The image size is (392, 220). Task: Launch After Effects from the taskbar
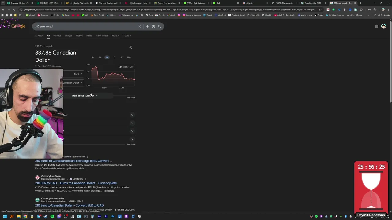(x=99, y=216)
